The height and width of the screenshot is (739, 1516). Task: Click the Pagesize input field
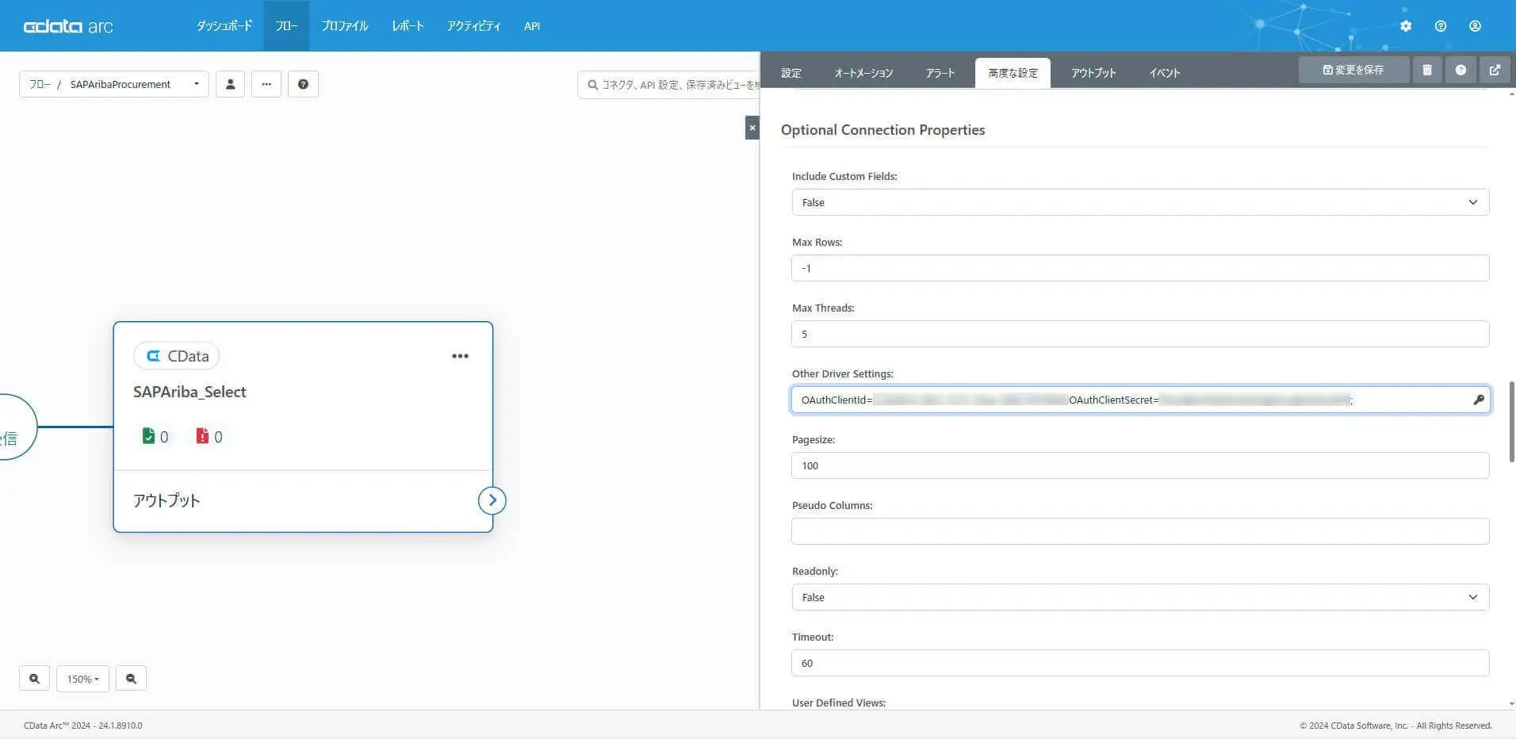(x=1140, y=465)
